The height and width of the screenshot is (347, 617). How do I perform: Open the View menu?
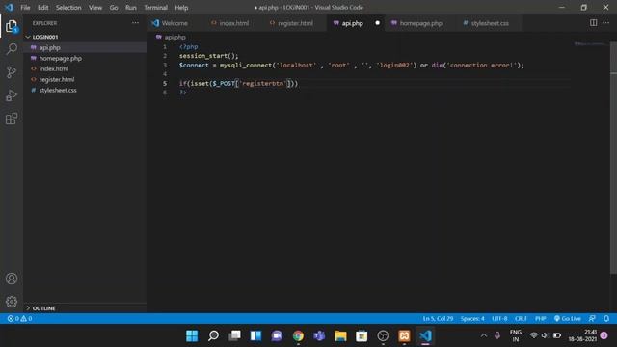(x=95, y=7)
